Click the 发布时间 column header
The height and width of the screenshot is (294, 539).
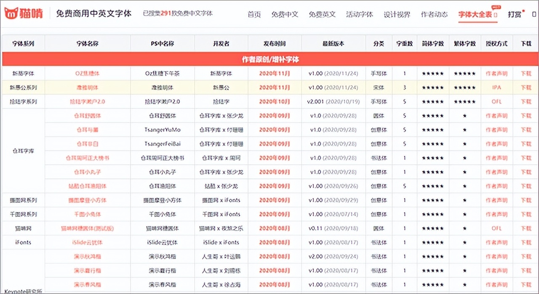[x=275, y=44]
